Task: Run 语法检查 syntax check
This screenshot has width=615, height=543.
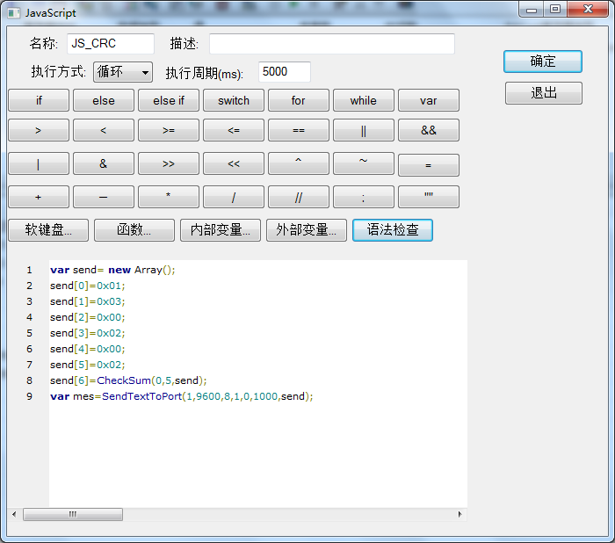Action: click(x=392, y=230)
